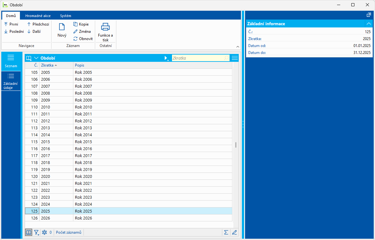The image size is (375, 240).
Task: Open the Systém ribbon tab
Action: (x=65, y=16)
